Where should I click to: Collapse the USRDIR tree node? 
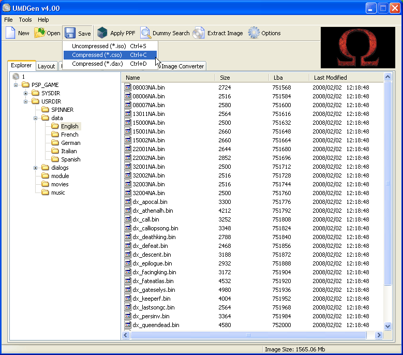click(25, 101)
